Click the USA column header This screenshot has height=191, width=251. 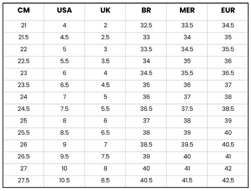[64, 10]
